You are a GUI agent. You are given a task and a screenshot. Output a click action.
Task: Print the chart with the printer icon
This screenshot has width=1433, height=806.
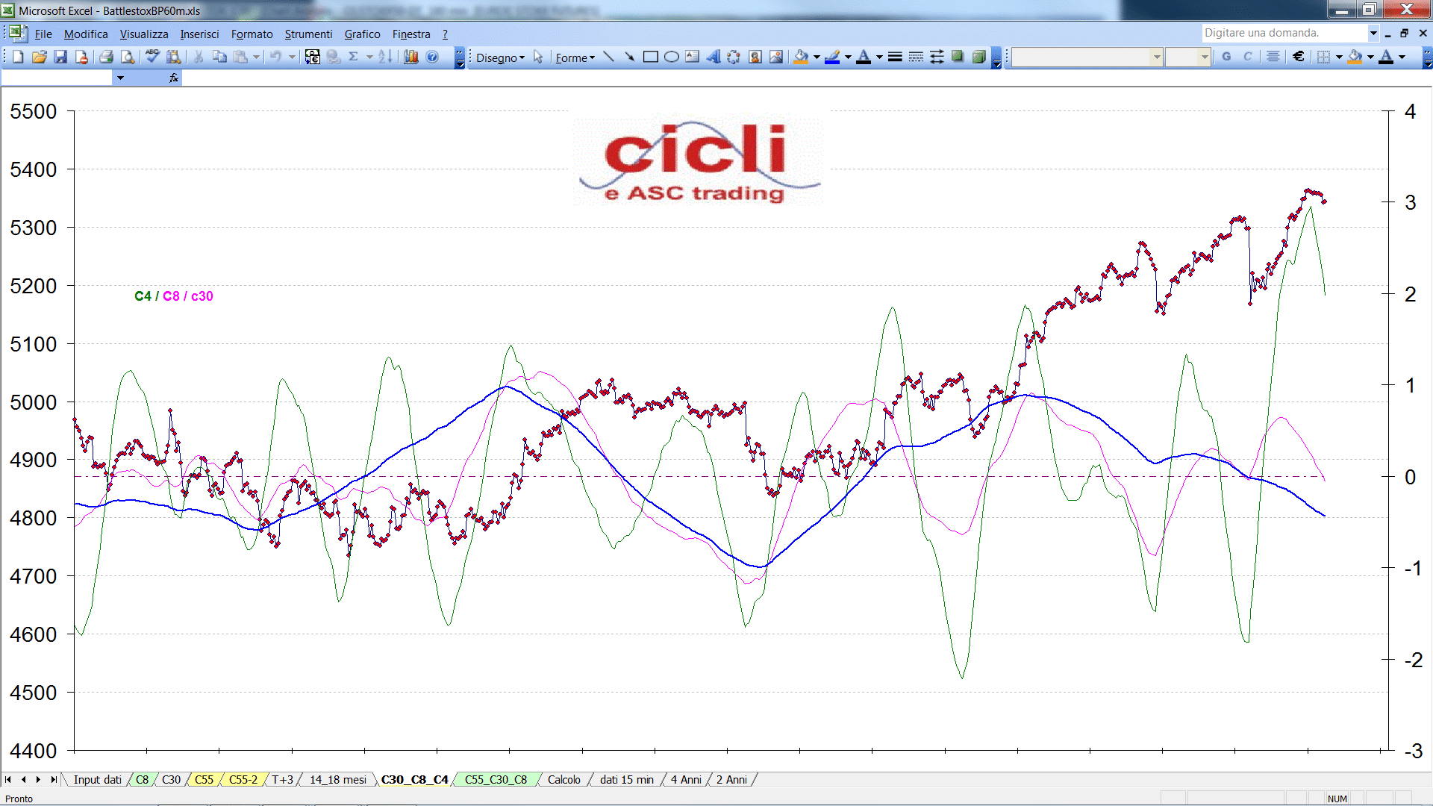click(106, 57)
